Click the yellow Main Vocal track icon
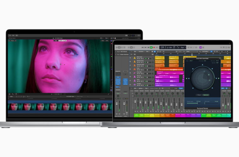This screenshot has width=239, height=157. [134, 57]
